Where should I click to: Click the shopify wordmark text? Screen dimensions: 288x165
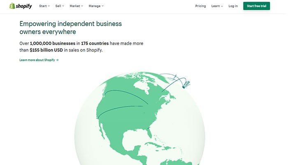coord(24,6)
